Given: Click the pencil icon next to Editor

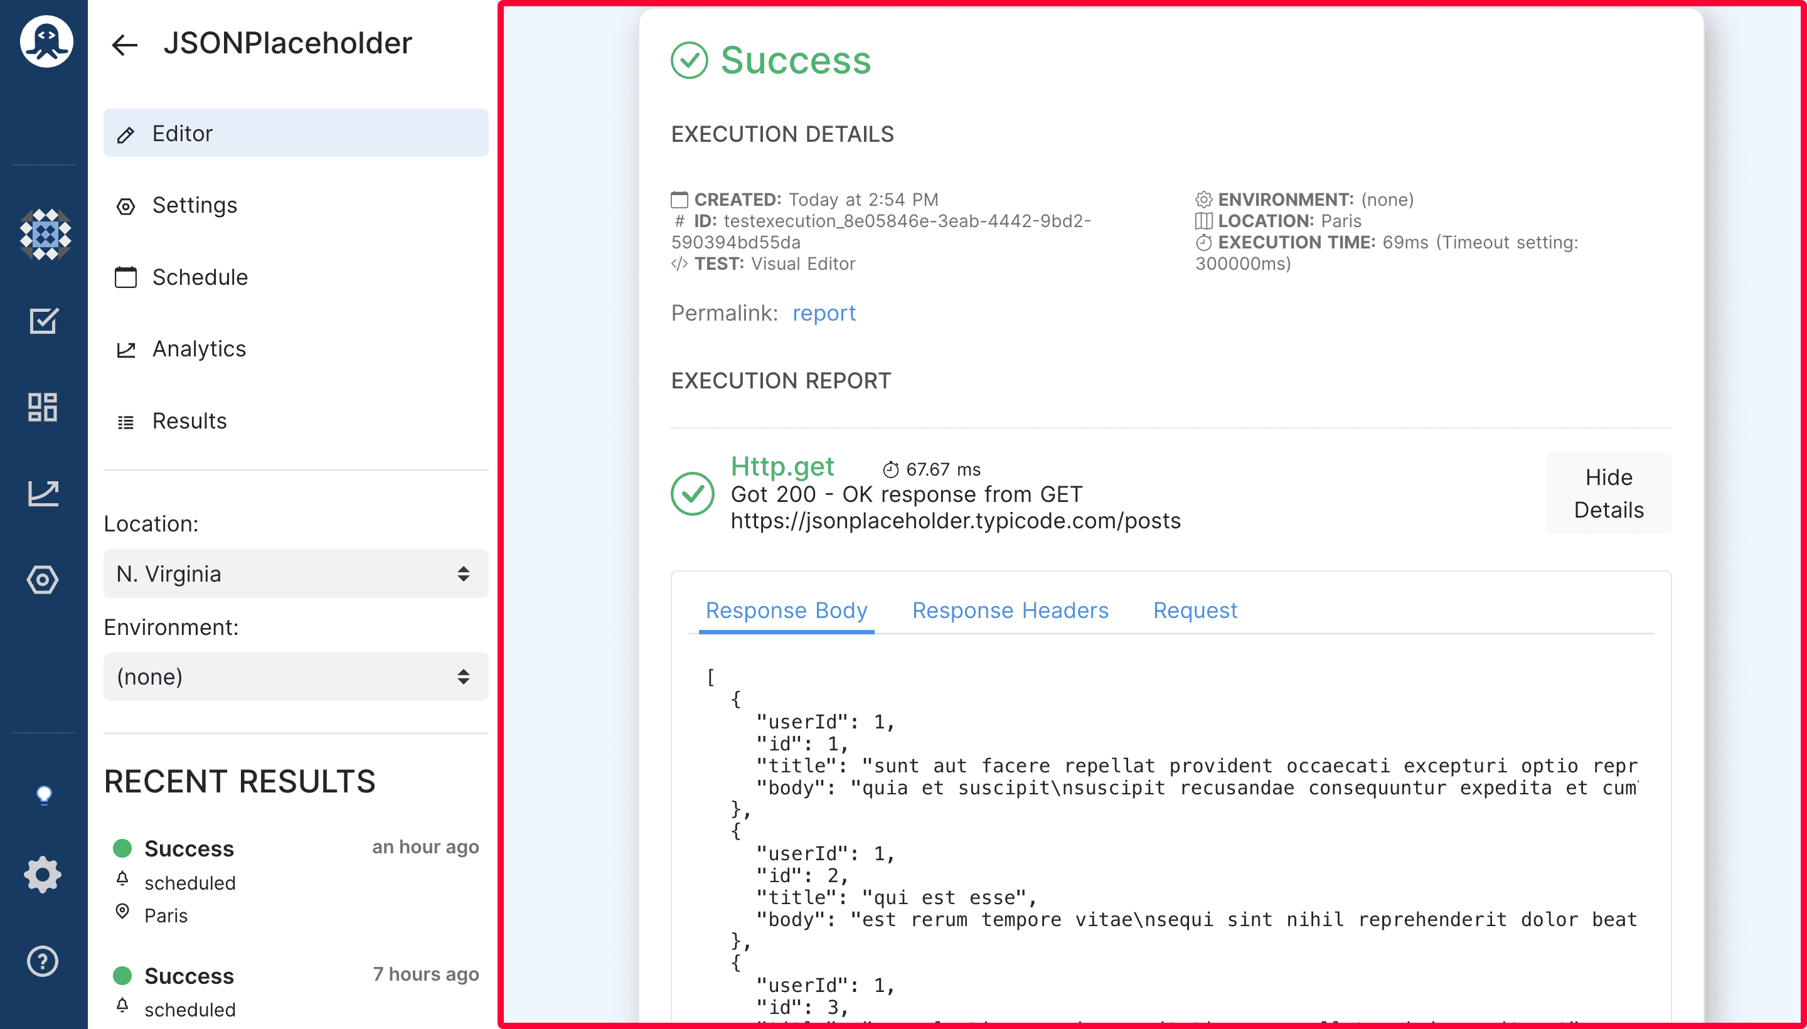Looking at the screenshot, I should pyautogui.click(x=125, y=134).
